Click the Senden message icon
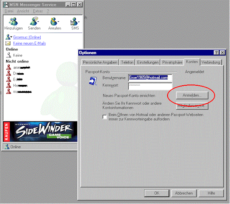Viewport: 230px width, 204px height. 34,21
